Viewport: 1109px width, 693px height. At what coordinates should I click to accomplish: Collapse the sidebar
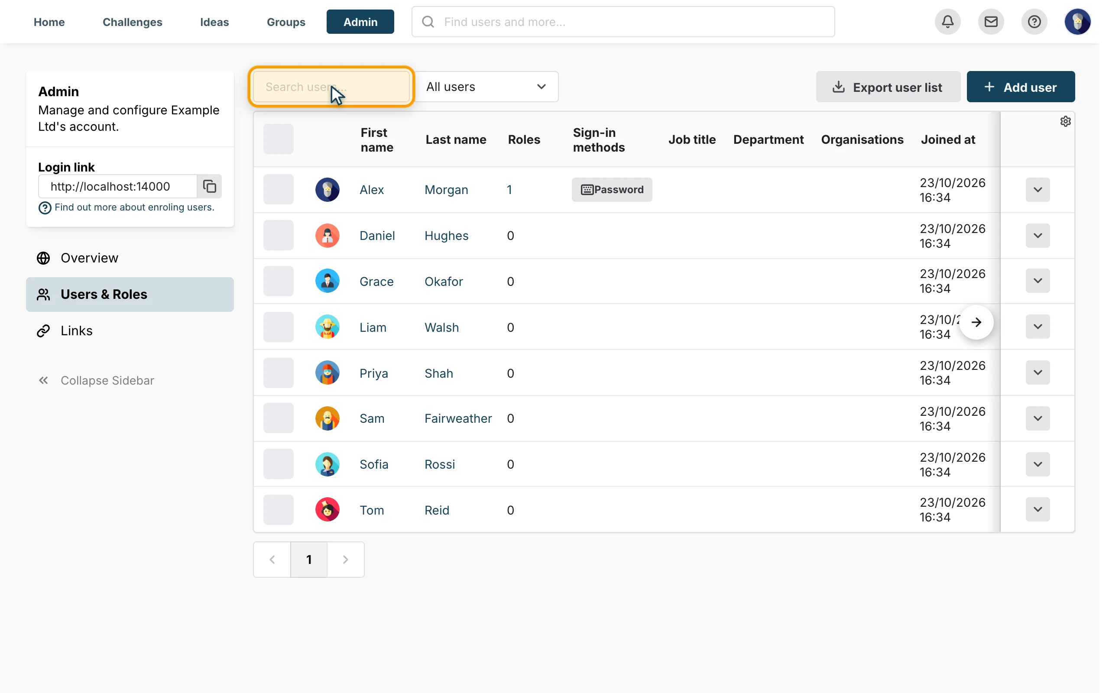click(x=96, y=380)
